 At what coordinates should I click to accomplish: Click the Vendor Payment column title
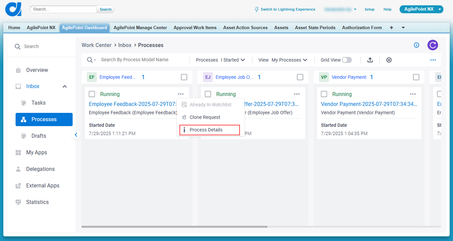[x=349, y=77]
